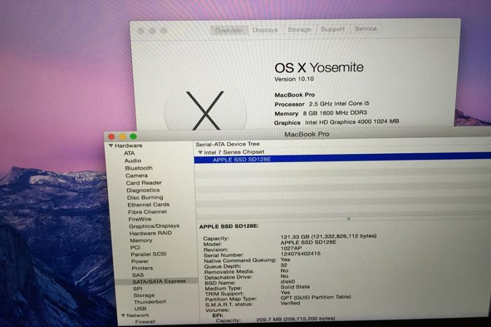Open the Support tab
Screen dimensions: 491x327
click(x=333, y=29)
